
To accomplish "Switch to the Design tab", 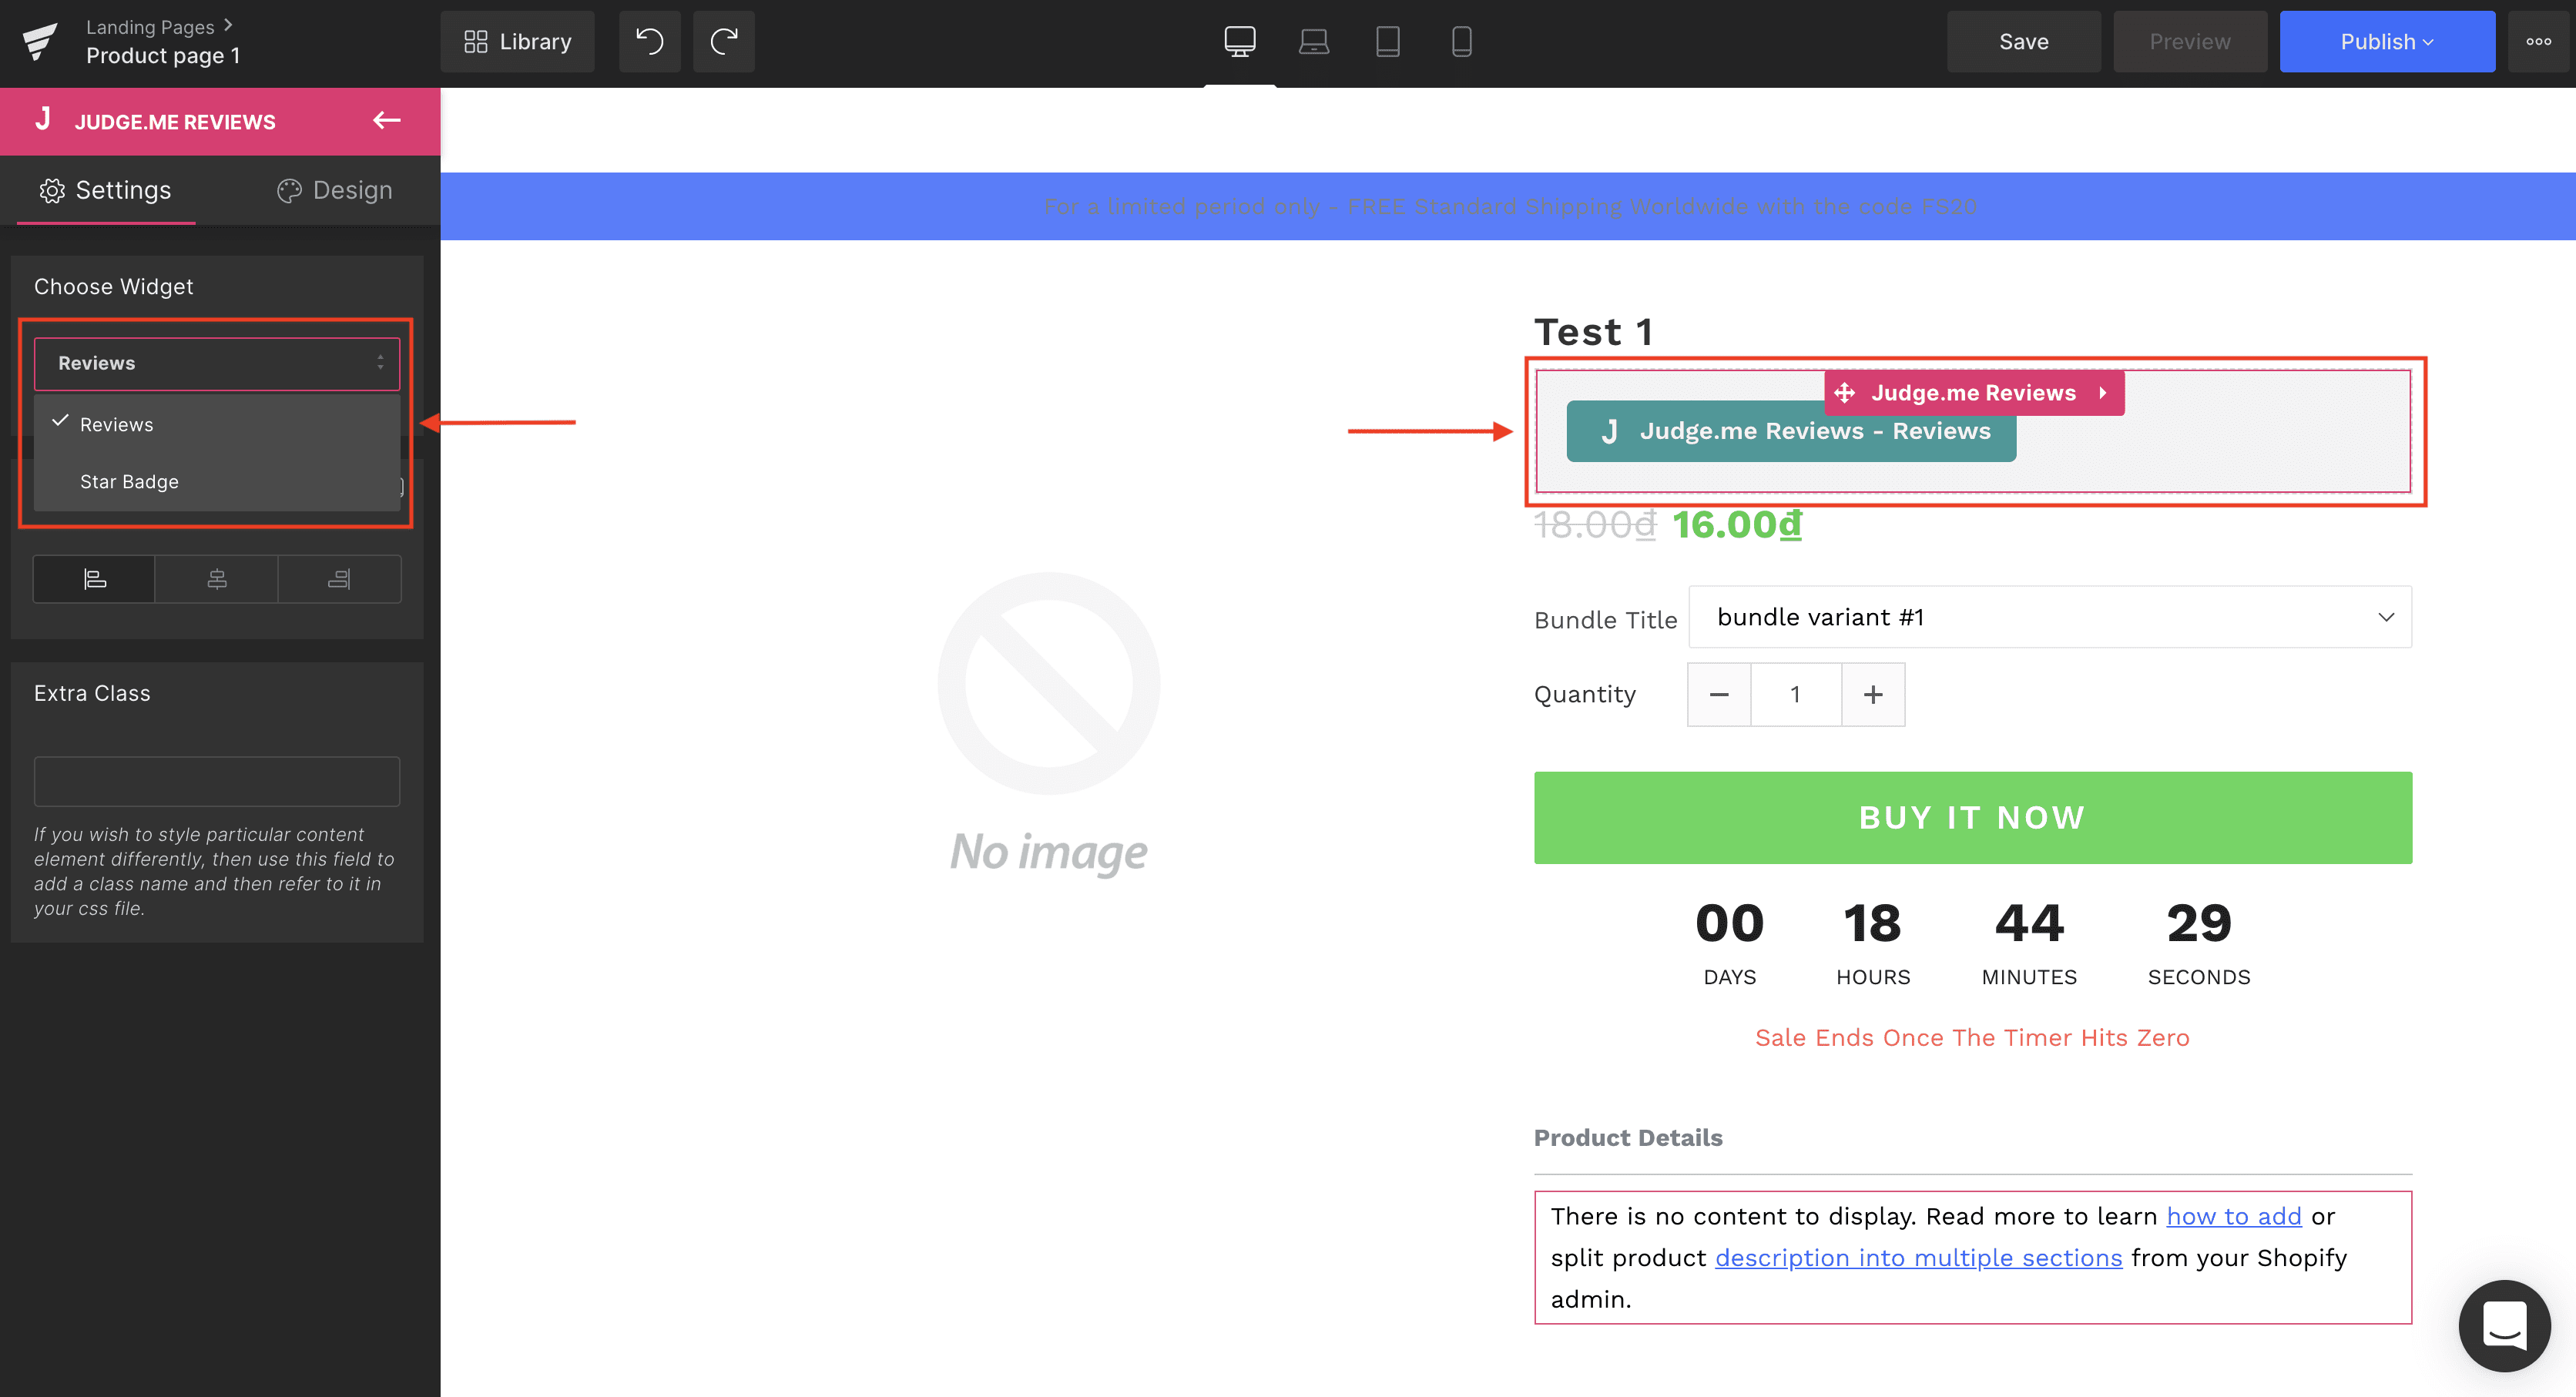I will [x=334, y=190].
